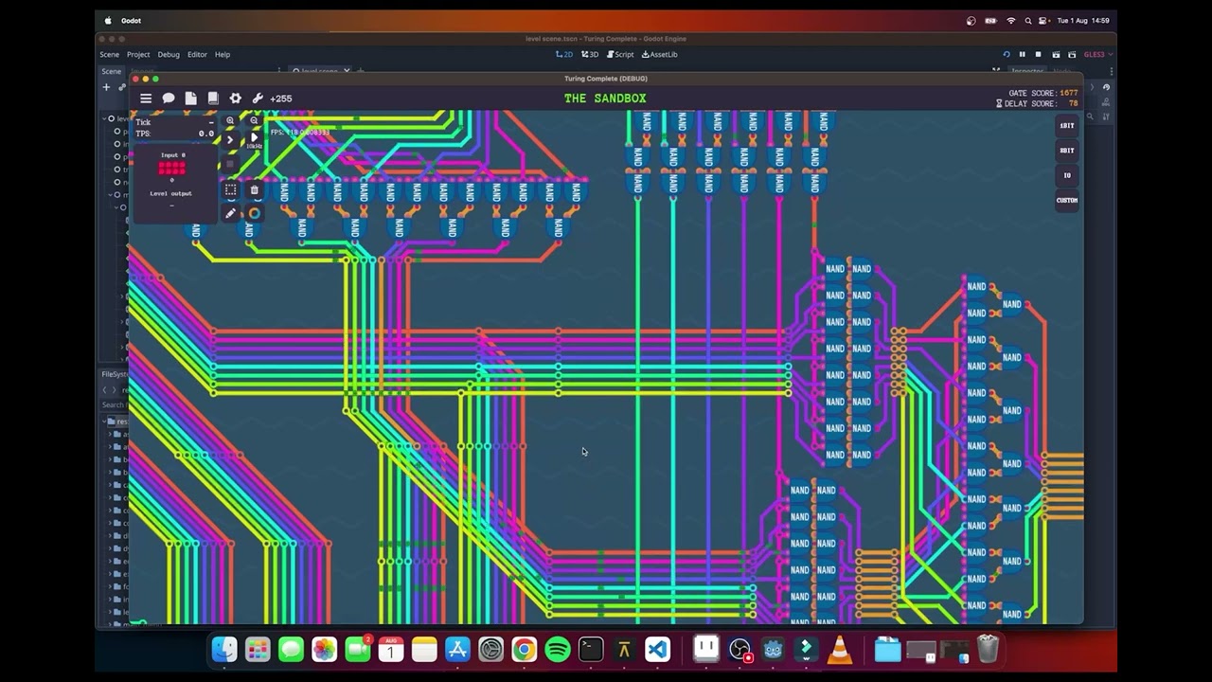Open Trash in the Dock

(x=988, y=650)
